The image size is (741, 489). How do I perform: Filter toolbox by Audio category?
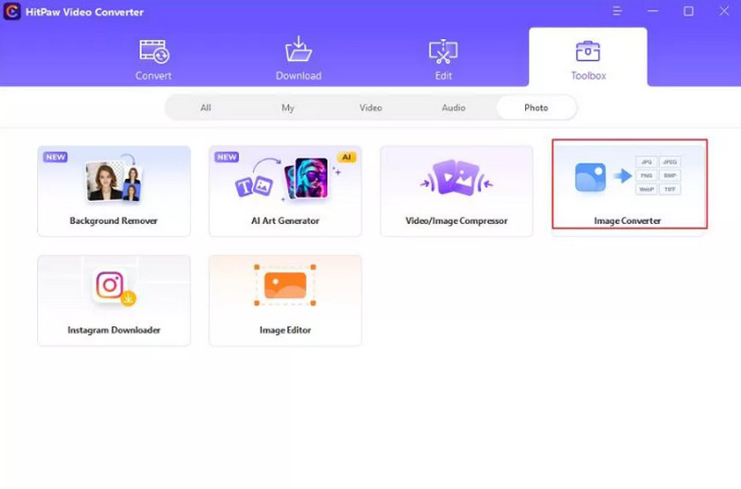tap(453, 107)
